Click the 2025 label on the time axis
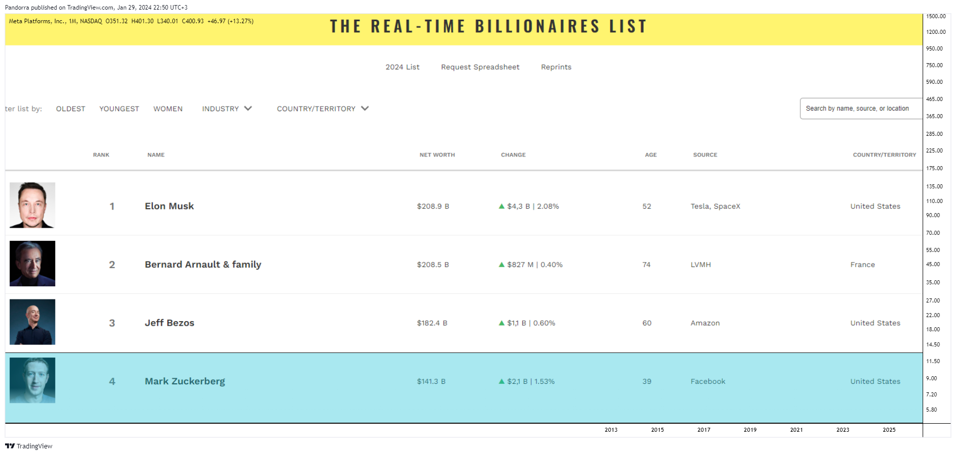The height and width of the screenshot is (455, 956). click(x=889, y=430)
